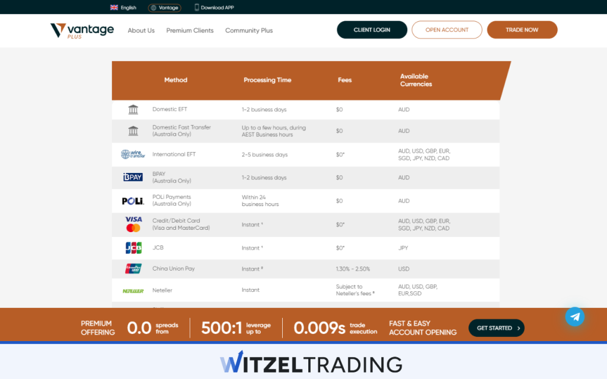This screenshot has width=607, height=379.
Task: Click the TRADE NOW button
Action: (522, 30)
